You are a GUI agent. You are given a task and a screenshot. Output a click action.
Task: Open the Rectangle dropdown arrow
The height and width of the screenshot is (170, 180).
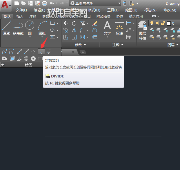(x=57, y=23)
